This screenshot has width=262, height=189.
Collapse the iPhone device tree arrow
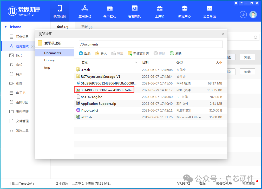coord(6,27)
